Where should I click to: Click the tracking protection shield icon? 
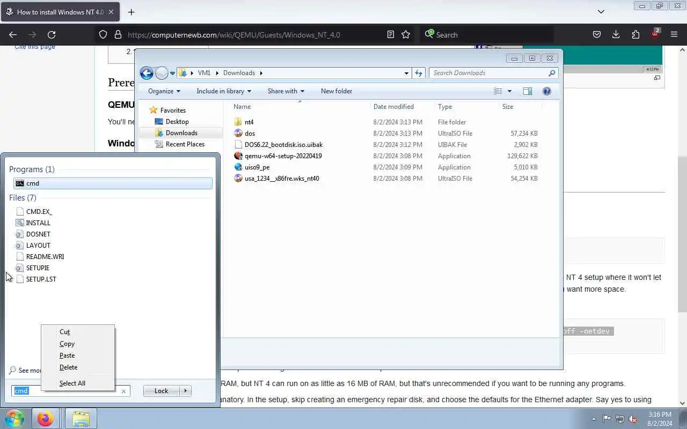point(103,34)
